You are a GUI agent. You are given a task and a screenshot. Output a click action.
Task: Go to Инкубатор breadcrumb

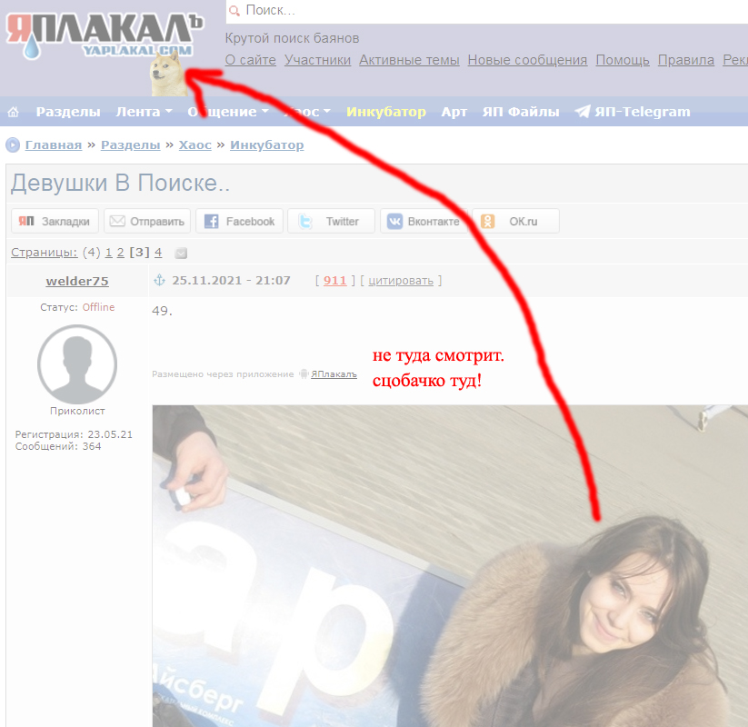coord(266,145)
